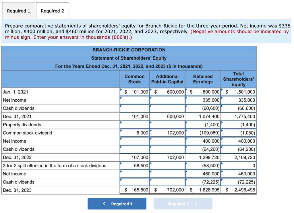Image resolution: width=294 pixels, height=213 pixels.
Task: Click the left chevron beside Required 1
Action: [104, 204]
